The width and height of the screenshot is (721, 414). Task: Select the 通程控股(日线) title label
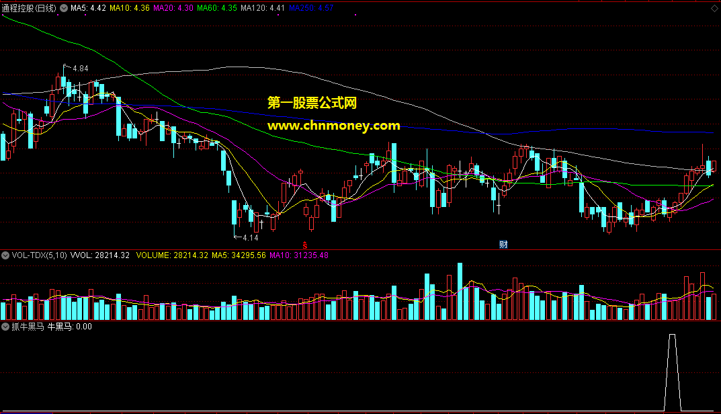pos(29,8)
